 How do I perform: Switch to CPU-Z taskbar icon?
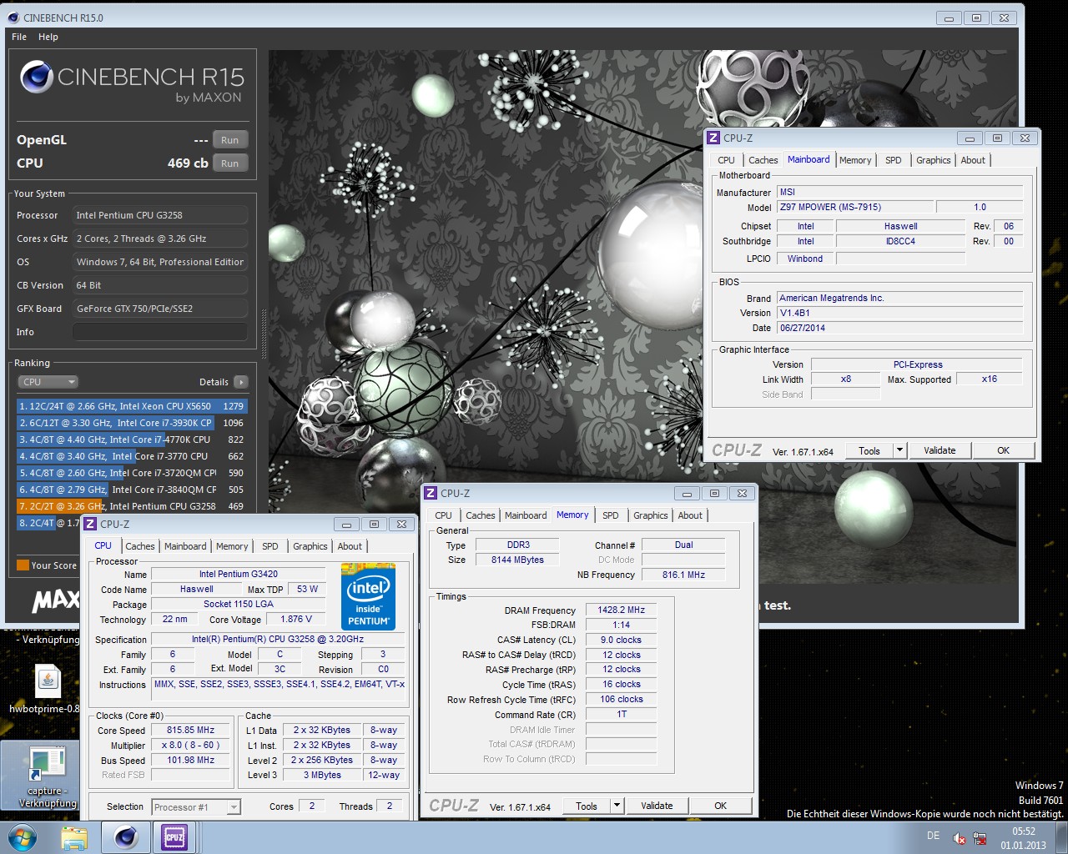click(x=174, y=837)
